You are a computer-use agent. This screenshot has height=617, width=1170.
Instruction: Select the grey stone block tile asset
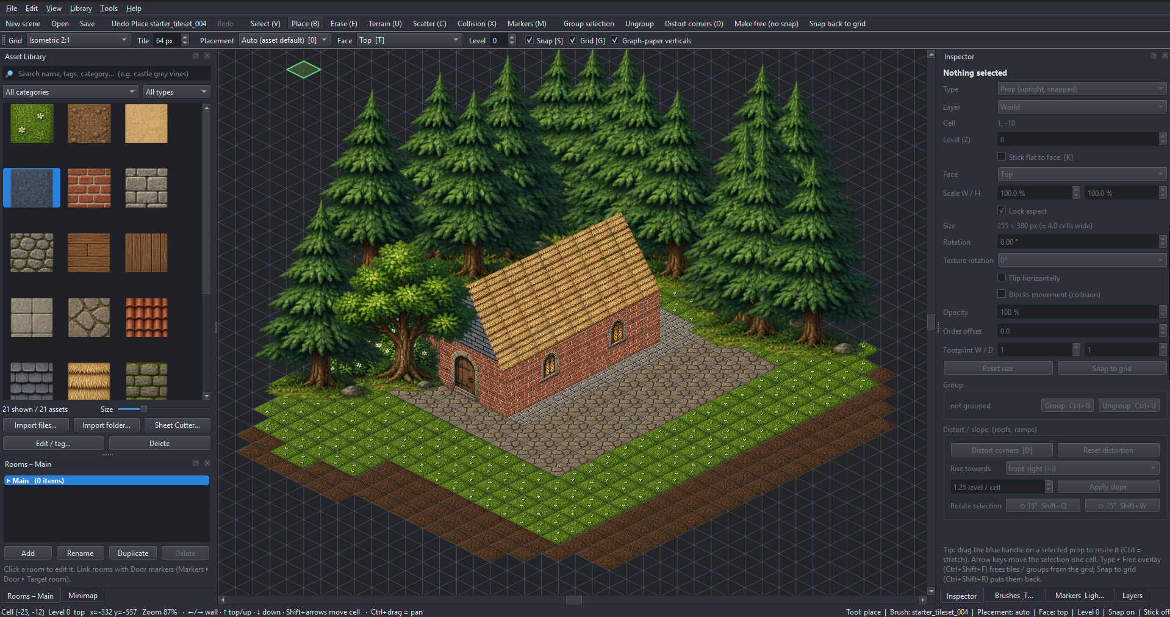point(146,188)
